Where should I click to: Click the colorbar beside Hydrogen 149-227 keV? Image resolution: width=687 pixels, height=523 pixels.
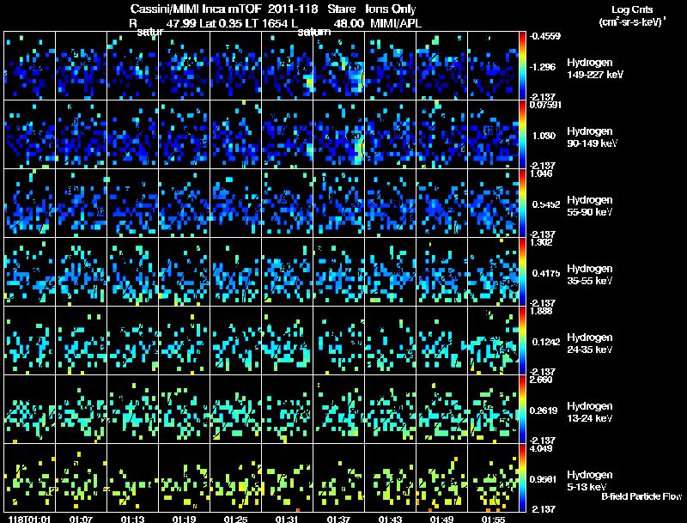522,66
